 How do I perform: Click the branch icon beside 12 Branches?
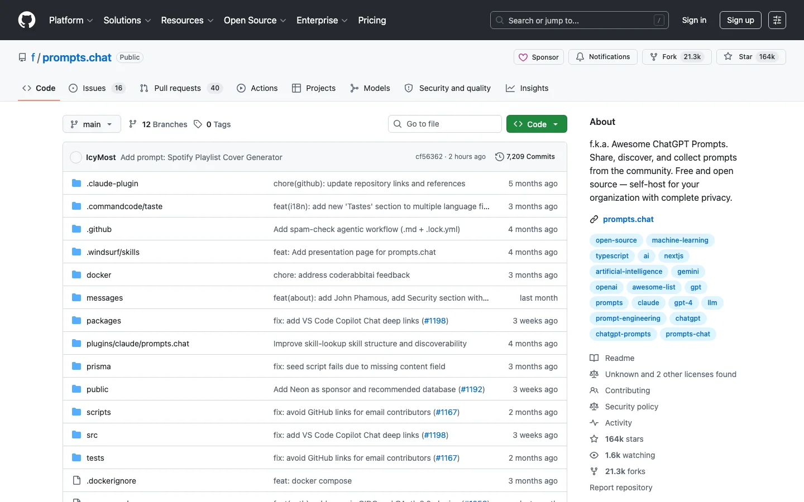click(133, 124)
